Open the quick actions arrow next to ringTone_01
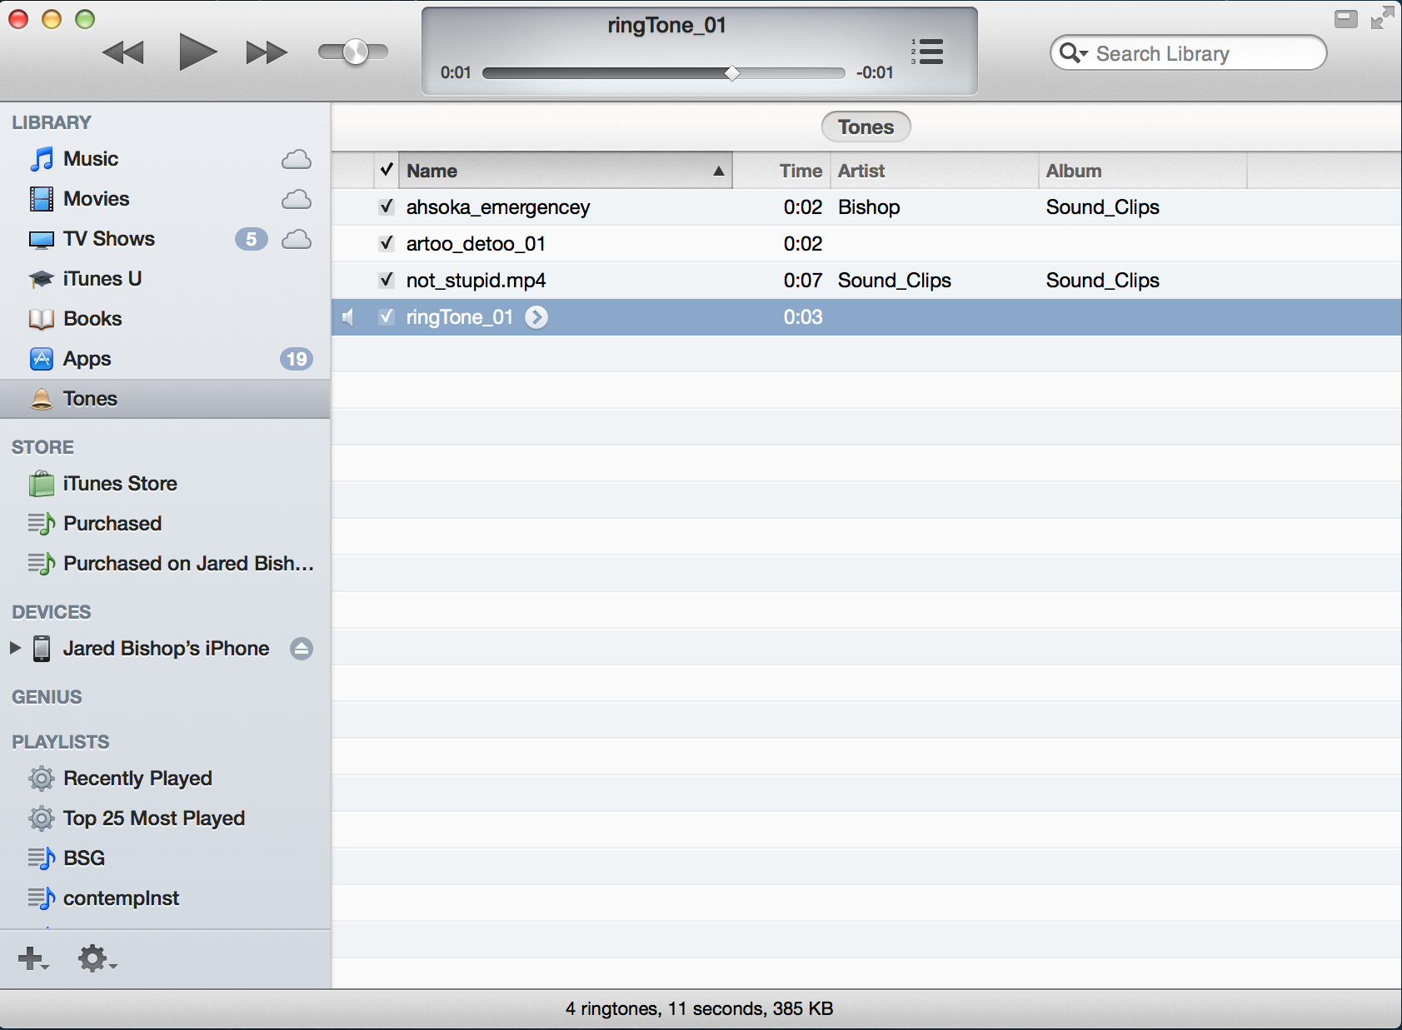 [x=537, y=317]
